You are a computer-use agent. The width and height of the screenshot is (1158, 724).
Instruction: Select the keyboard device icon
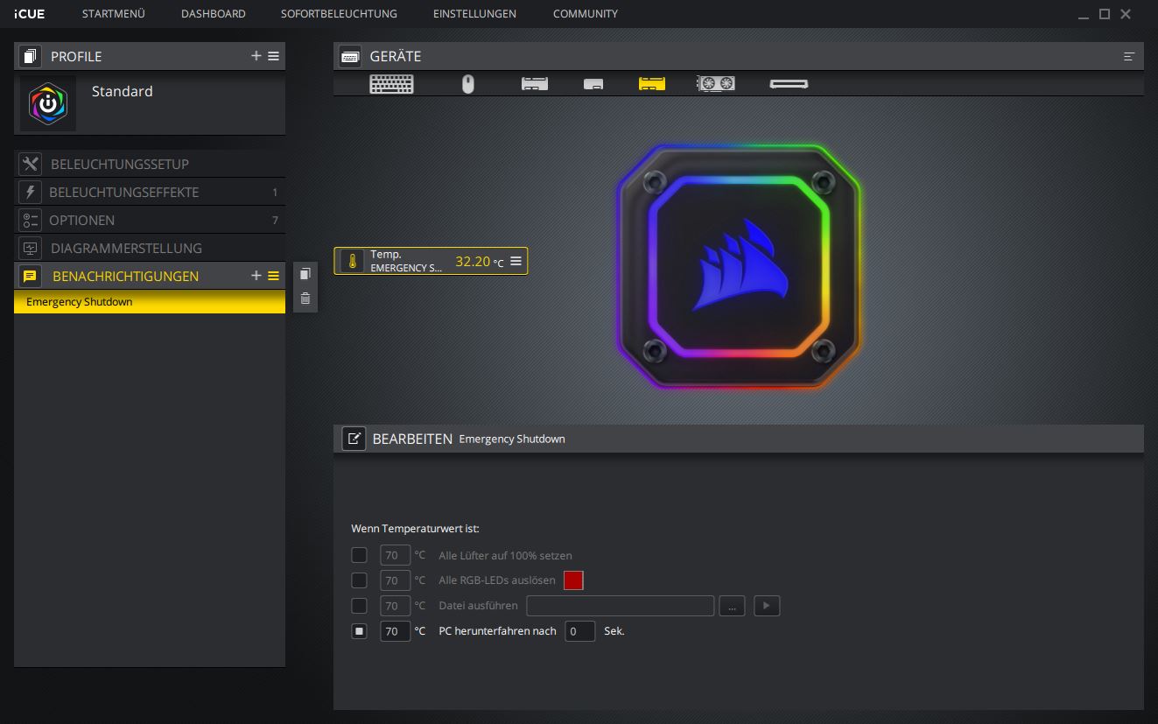point(391,84)
